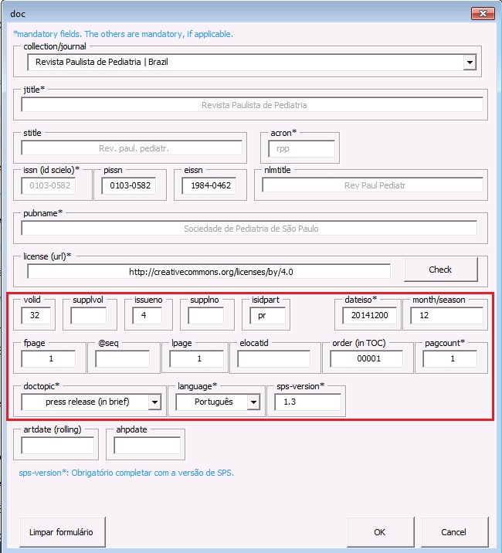Focus the sps-version input field
The height and width of the screenshot is (553, 502).
click(307, 402)
